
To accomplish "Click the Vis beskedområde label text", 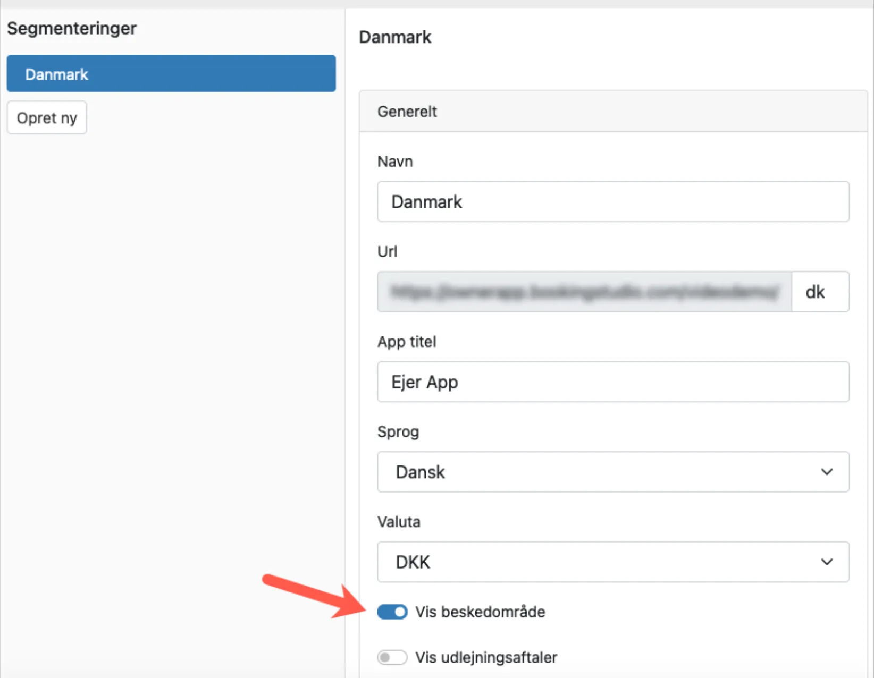I will coord(480,612).
